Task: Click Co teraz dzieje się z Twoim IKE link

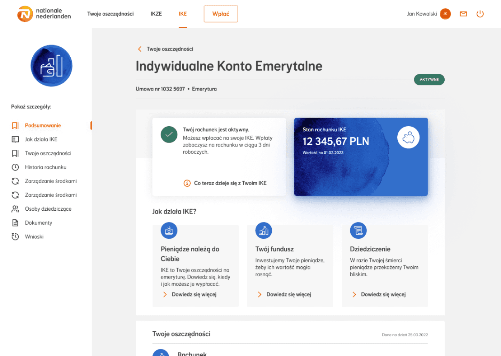Action: [230, 183]
